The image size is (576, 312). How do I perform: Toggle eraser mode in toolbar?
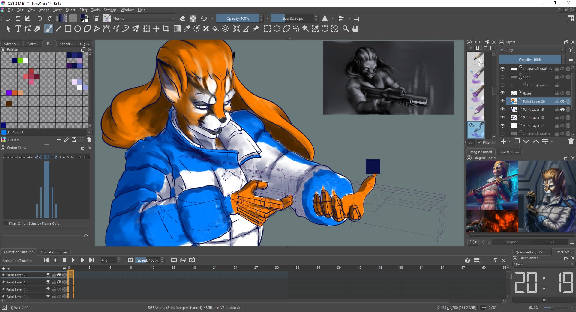tap(182, 18)
